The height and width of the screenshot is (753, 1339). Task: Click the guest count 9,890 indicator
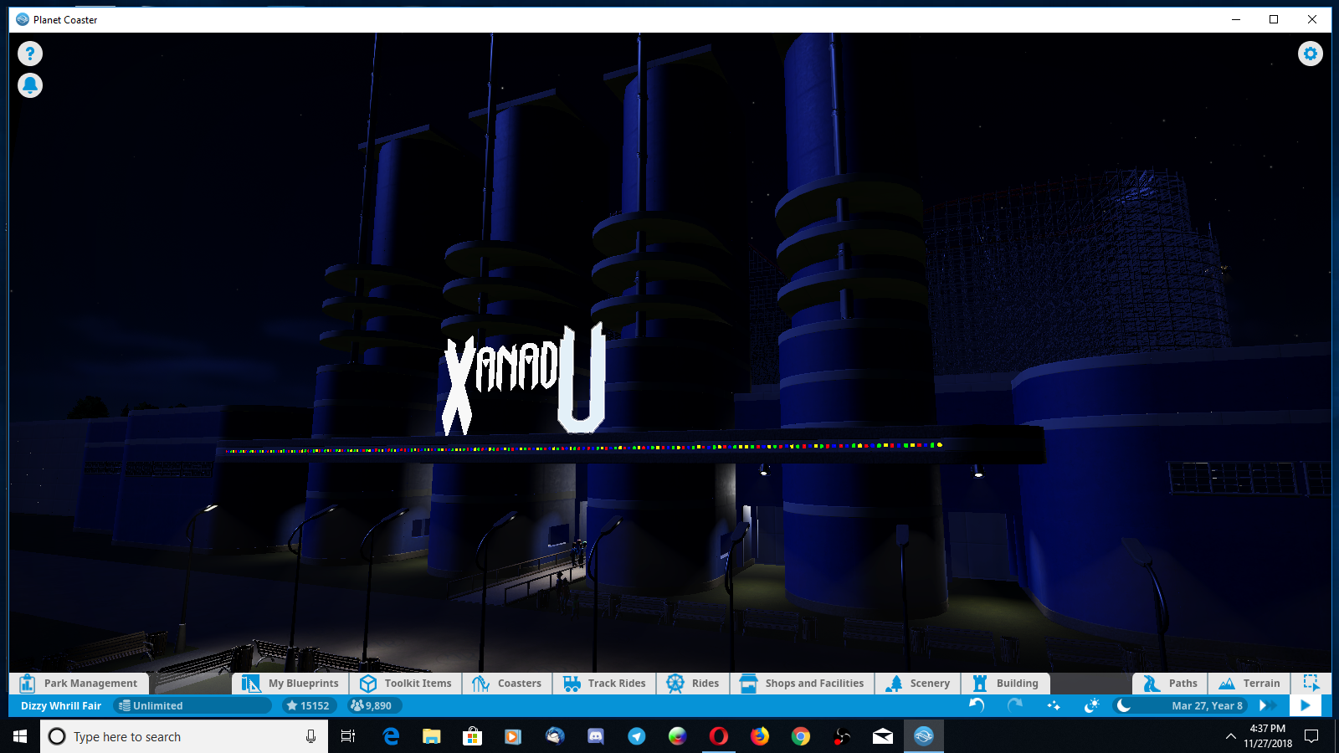[x=372, y=706]
